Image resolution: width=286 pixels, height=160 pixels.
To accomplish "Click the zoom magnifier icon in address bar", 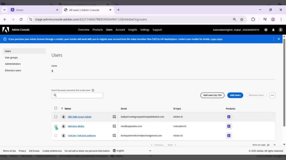I will tap(235, 19).
